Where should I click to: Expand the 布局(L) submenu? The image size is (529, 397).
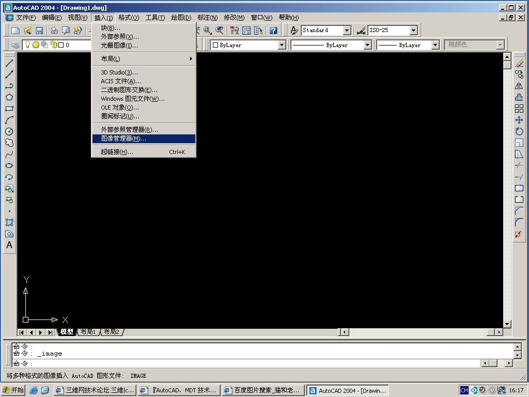(144, 59)
